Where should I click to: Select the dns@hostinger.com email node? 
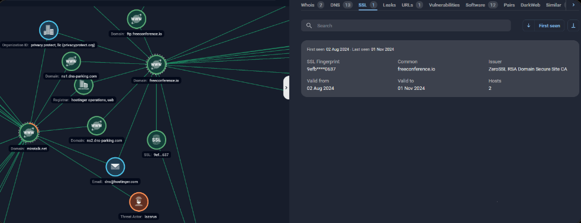coord(115,167)
